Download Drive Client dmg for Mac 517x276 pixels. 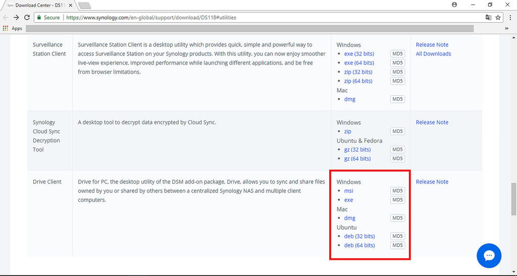[349, 218]
